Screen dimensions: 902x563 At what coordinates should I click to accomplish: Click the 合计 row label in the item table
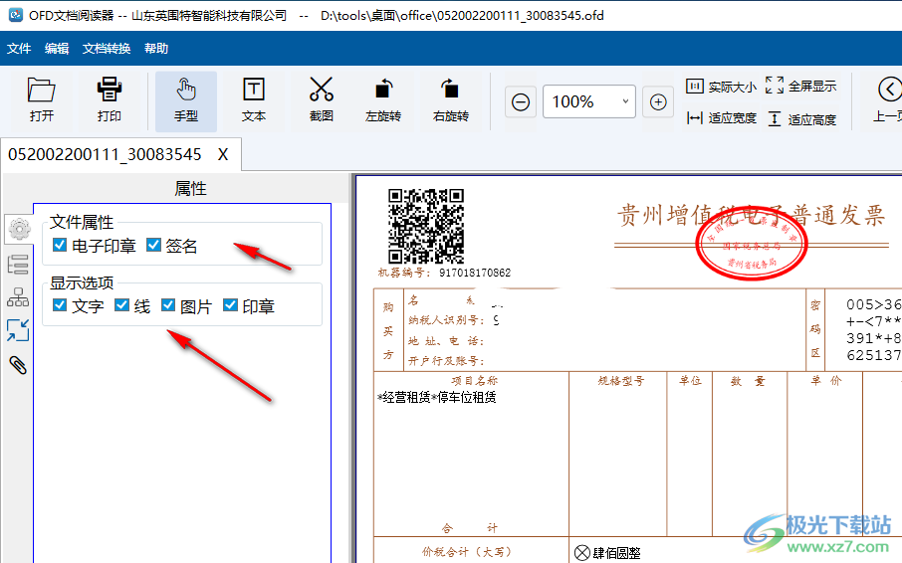[x=469, y=527]
